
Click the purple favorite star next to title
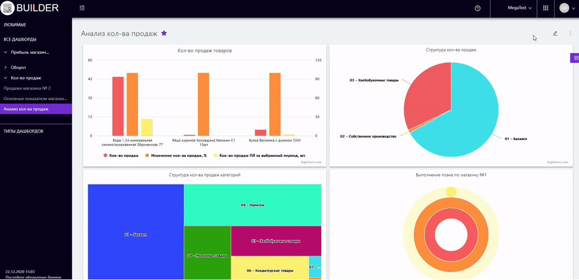(164, 33)
